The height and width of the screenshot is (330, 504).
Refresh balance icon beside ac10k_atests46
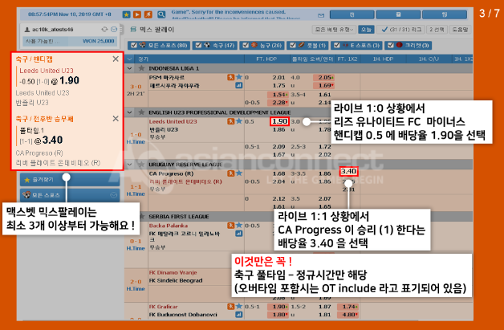104,29
